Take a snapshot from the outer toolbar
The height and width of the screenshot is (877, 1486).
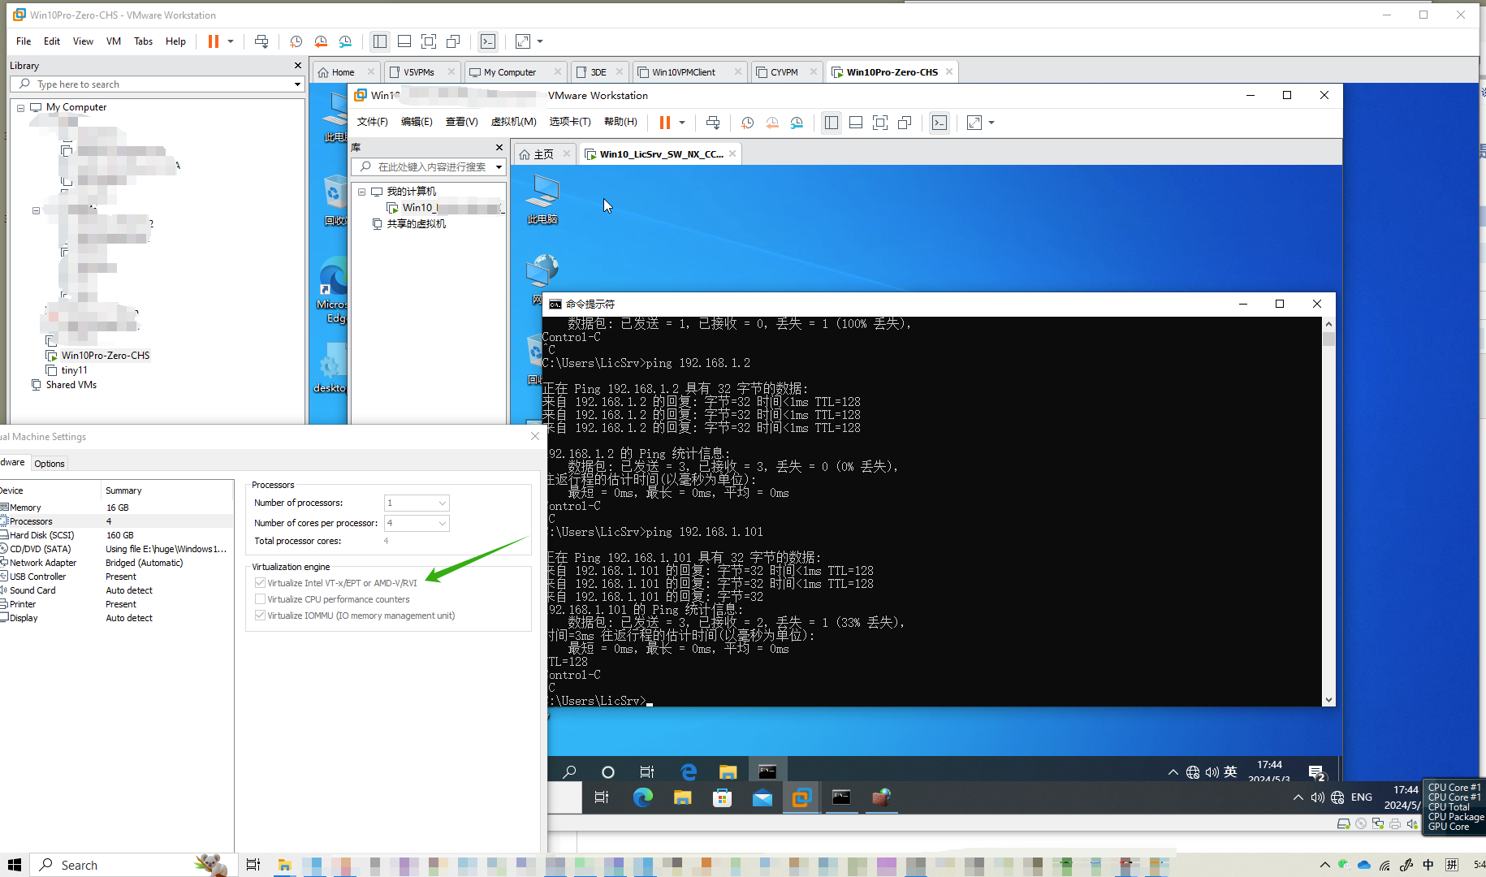[296, 41]
